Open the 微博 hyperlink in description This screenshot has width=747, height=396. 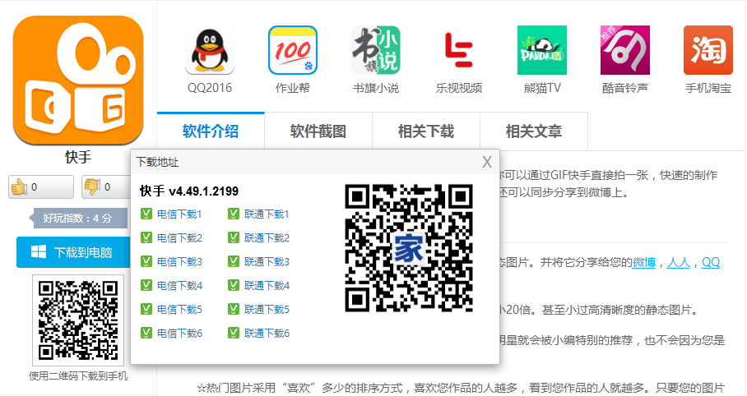click(x=644, y=263)
